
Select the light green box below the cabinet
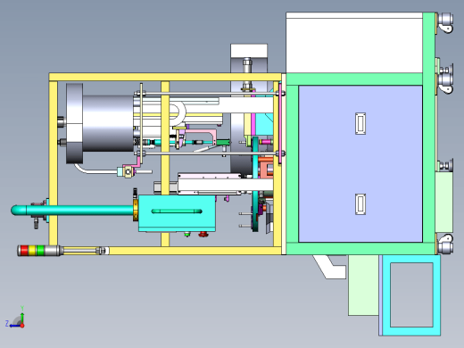pyautogui.click(x=363, y=286)
